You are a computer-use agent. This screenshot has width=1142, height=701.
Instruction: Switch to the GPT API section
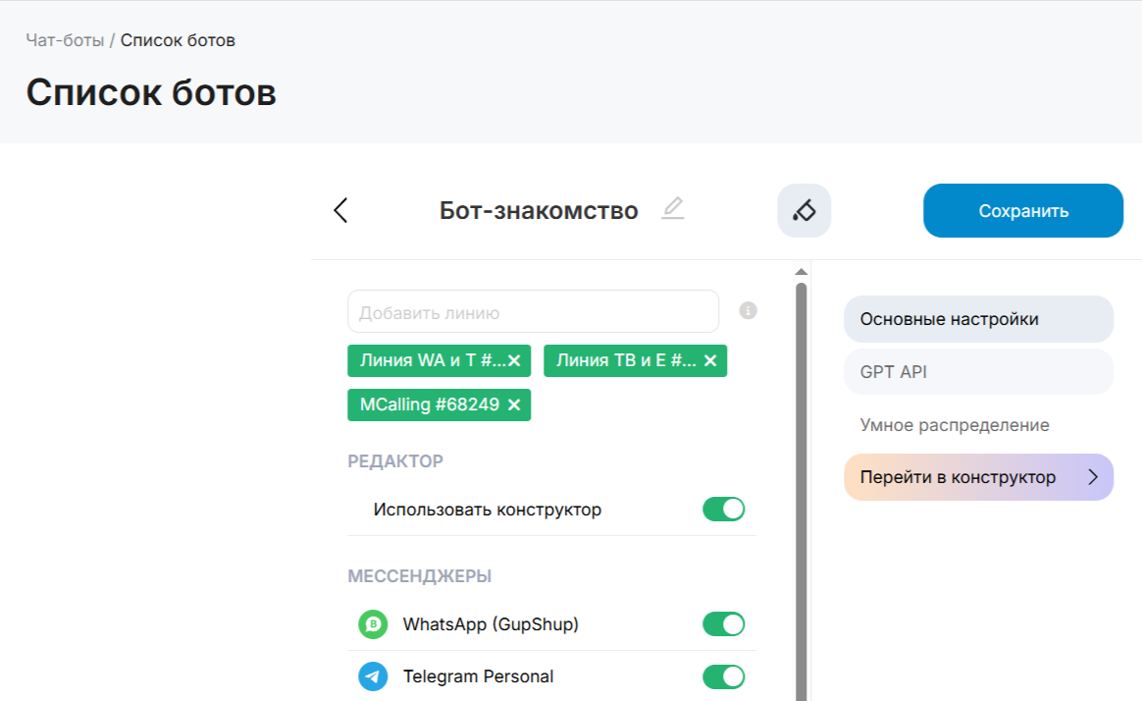(978, 372)
